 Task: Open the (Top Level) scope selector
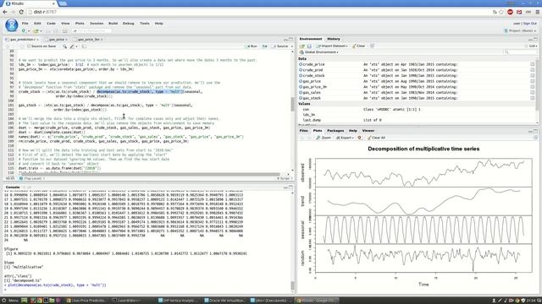coord(32,178)
